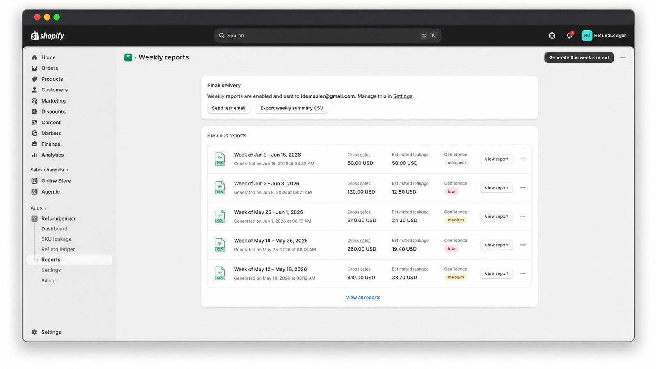Click the Agentic channel icon

[34, 191]
